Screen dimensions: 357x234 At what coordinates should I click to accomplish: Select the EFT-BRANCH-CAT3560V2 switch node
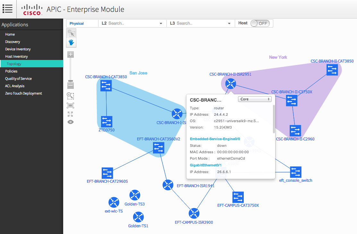pyautogui.click(x=158, y=148)
